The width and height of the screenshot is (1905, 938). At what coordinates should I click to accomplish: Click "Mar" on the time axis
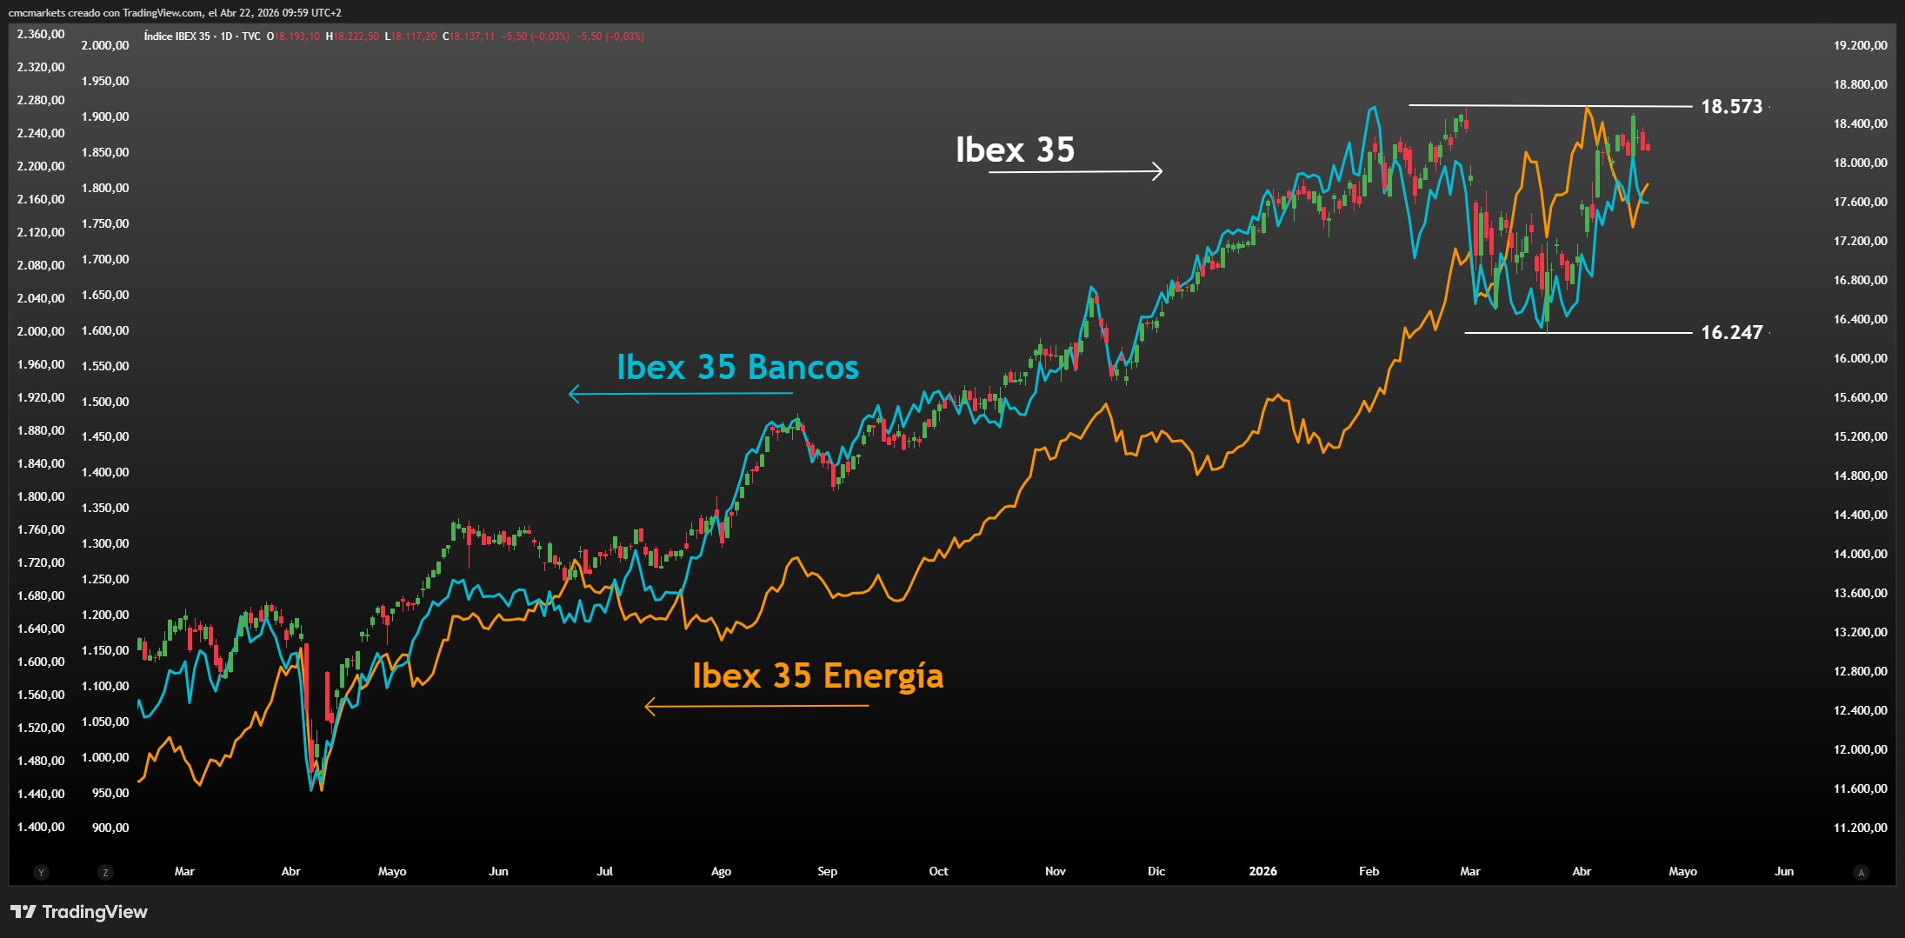[x=184, y=870]
